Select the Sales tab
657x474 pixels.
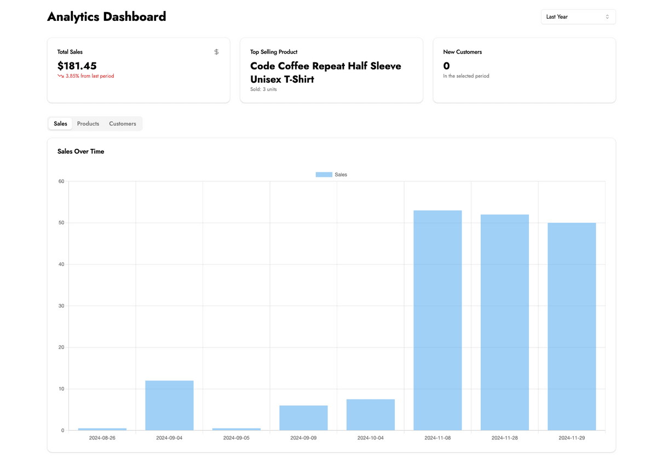click(x=61, y=124)
